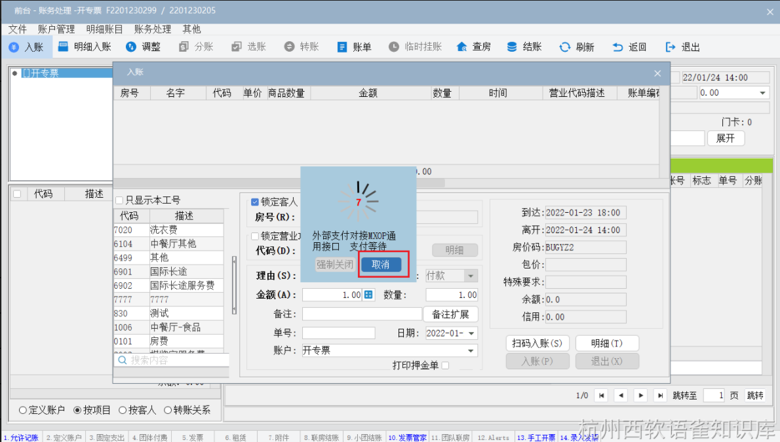
Task: Select 按项目 radio button
Action: (x=77, y=410)
